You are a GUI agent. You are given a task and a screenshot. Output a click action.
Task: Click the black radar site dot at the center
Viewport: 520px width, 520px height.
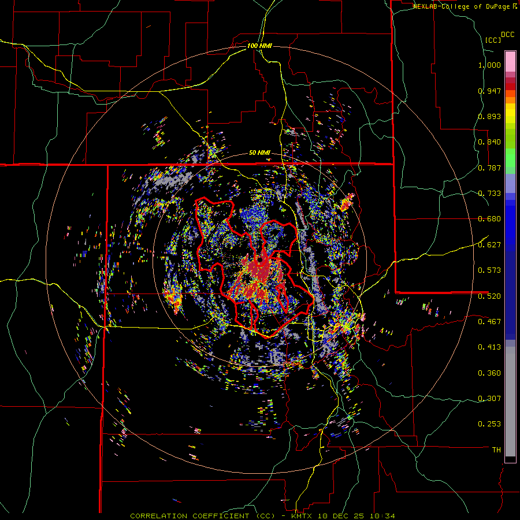tap(261, 260)
